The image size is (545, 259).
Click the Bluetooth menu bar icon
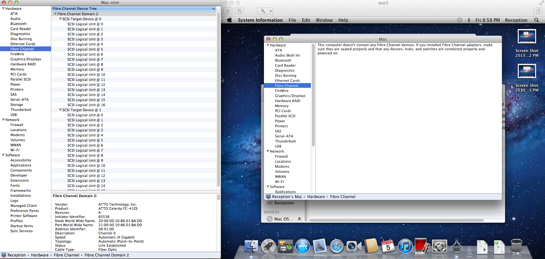pos(469,20)
